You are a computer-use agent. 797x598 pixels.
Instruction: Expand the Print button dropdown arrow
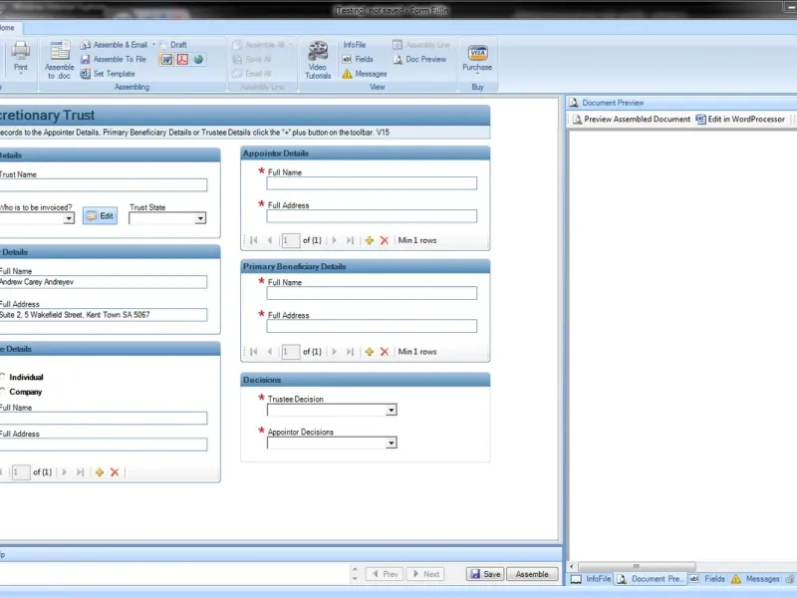[x=21, y=74]
